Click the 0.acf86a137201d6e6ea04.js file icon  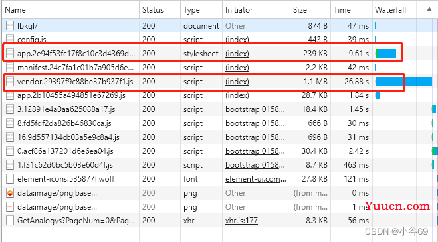(10, 151)
